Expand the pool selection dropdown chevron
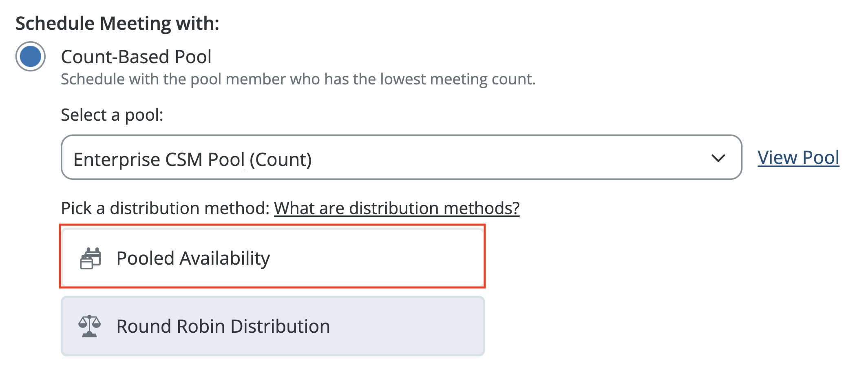866x367 pixels. click(718, 158)
